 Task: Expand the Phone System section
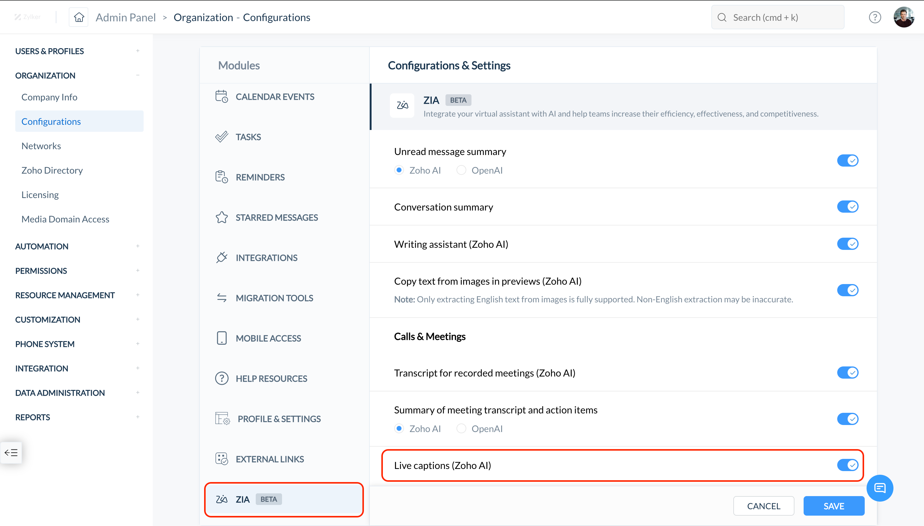[138, 344]
